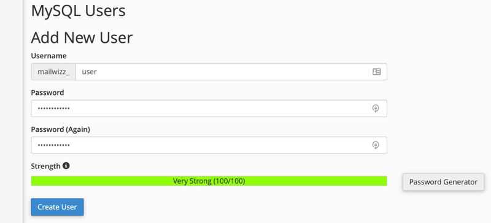Click the 'Add New User' heading

tap(82, 37)
